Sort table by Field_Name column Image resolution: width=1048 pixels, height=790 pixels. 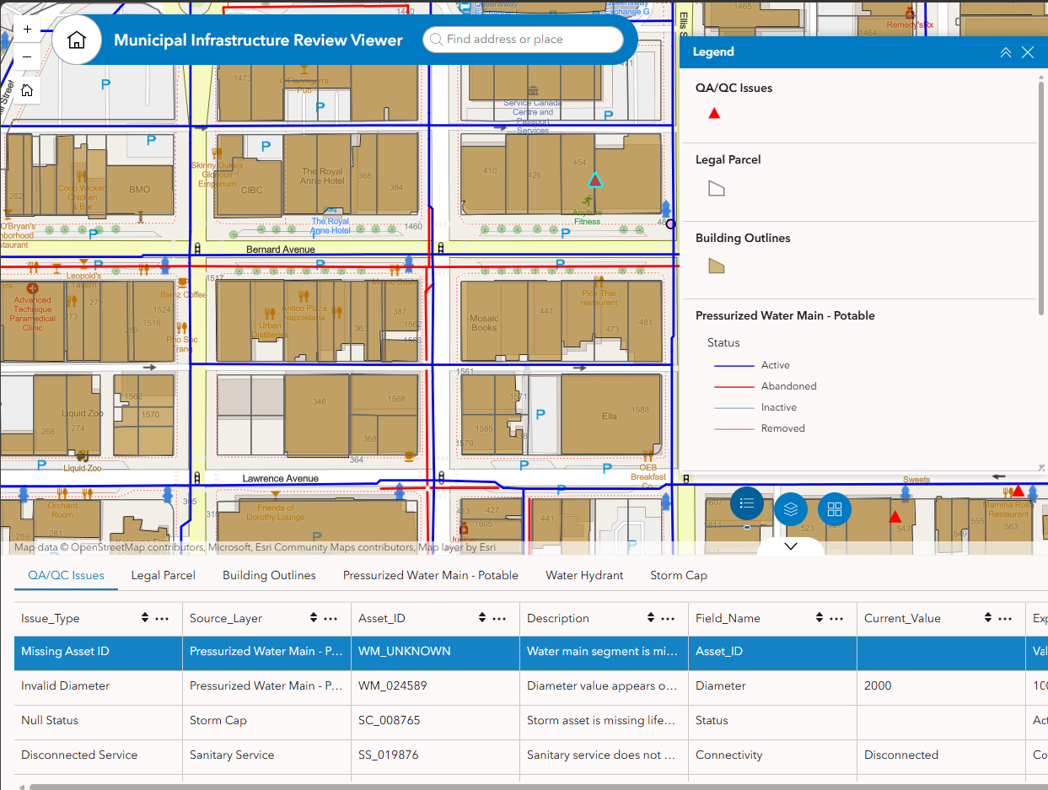point(820,618)
